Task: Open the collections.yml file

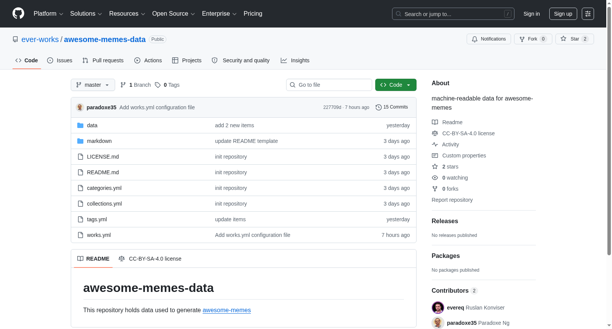Action: 104,204
